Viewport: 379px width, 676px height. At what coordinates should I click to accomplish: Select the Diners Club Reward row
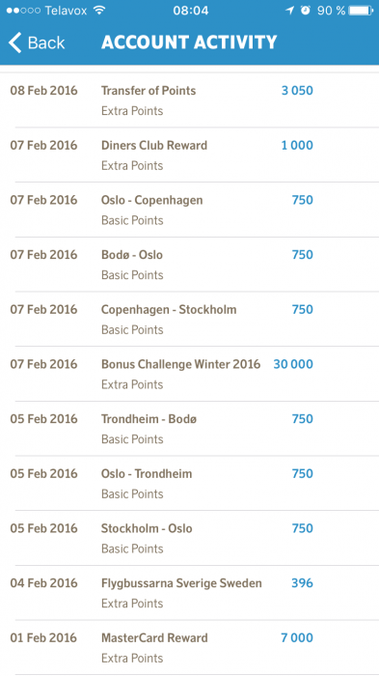click(x=189, y=155)
